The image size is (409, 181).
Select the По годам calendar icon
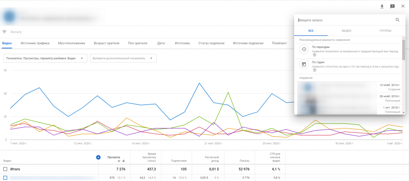tap(304, 65)
